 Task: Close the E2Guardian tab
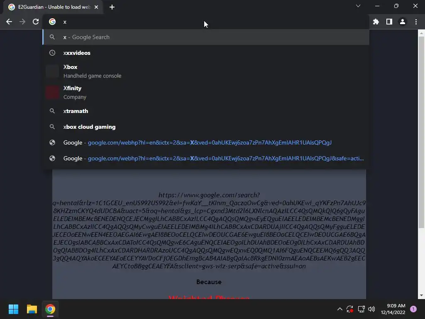(x=96, y=7)
